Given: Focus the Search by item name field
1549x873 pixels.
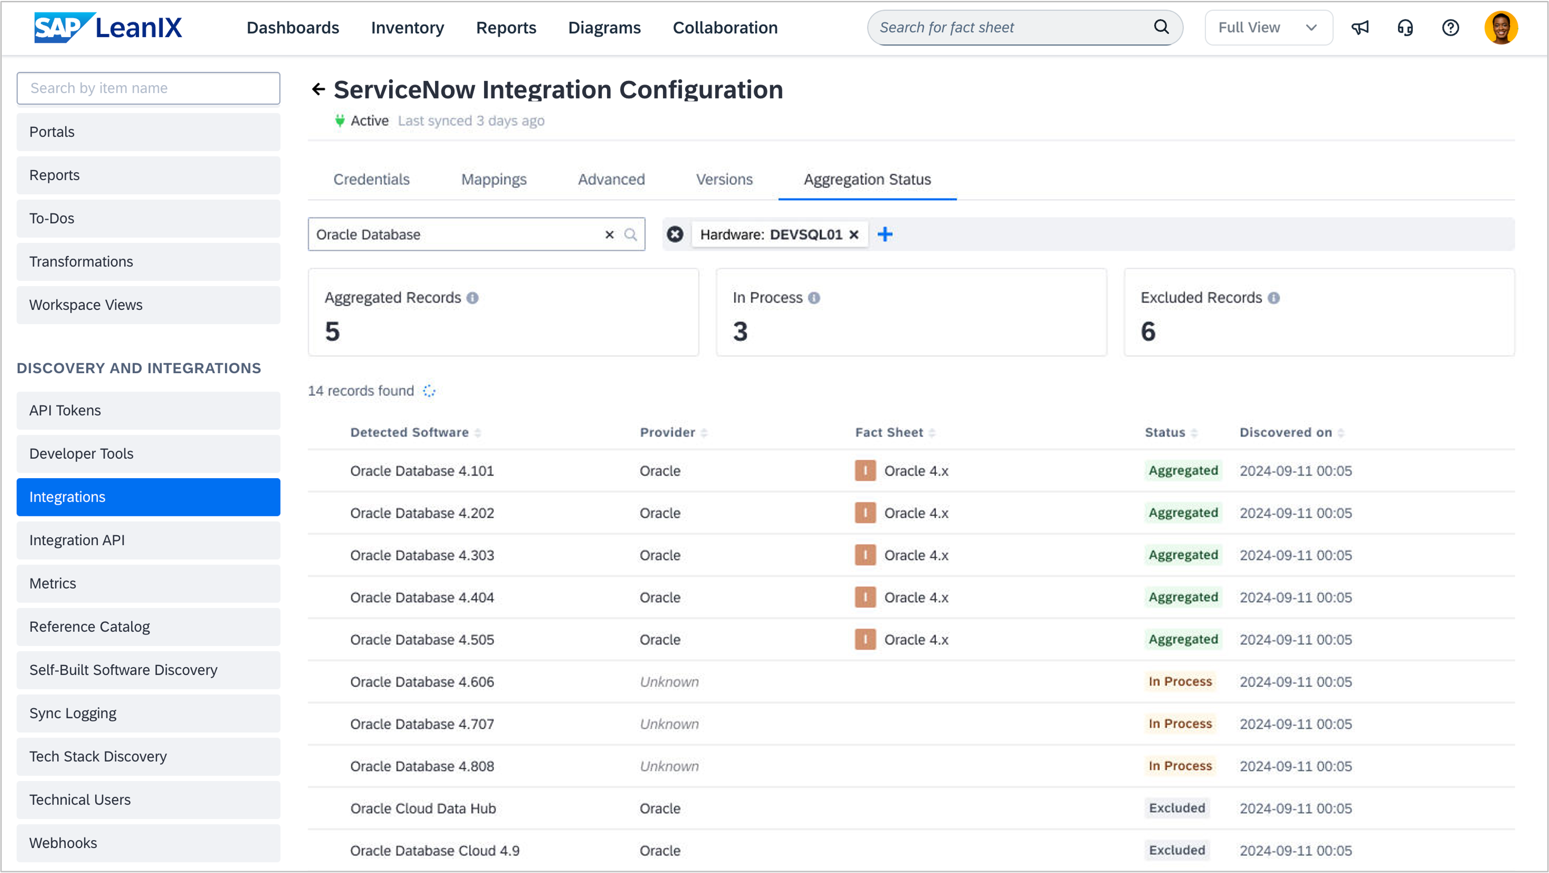Looking at the screenshot, I should point(148,88).
